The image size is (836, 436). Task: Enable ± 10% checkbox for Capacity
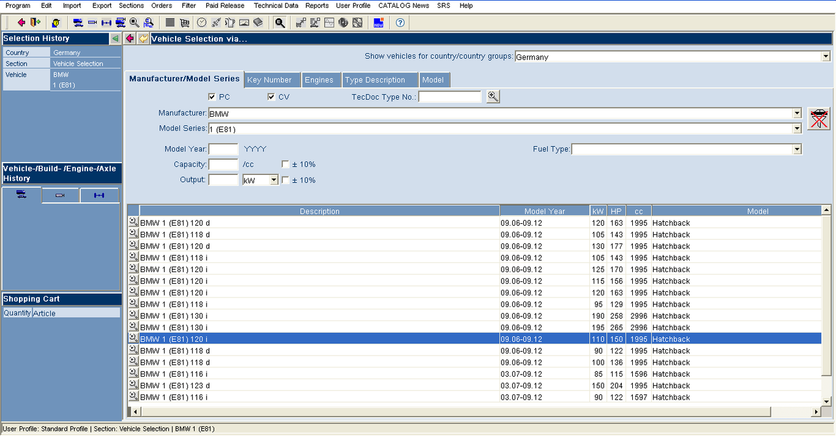coord(285,164)
